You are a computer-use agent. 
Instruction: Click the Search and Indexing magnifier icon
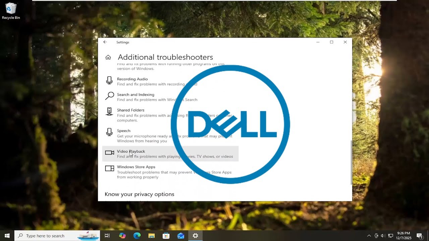[109, 96]
